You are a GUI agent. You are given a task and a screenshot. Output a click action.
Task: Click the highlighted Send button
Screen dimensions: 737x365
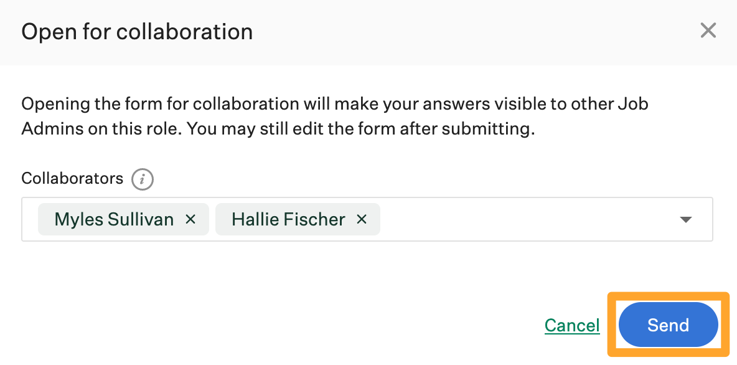click(x=668, y=325)
